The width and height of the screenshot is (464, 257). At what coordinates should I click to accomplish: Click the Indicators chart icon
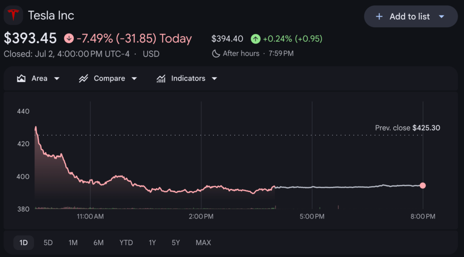(x=161, y=78)
